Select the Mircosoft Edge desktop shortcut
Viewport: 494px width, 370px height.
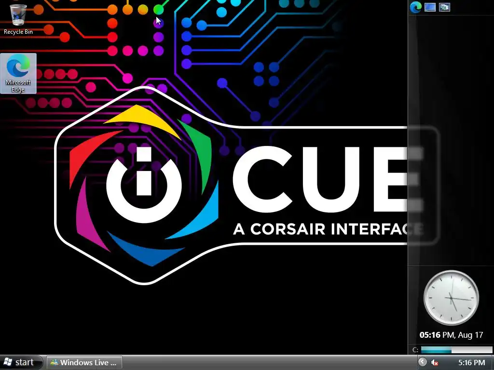18,73
